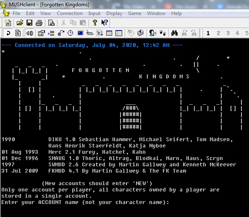249x217 pixels.
Task: Click the 'SMAUG 1.0 Thoric' credit line
Action: (136, 158)
